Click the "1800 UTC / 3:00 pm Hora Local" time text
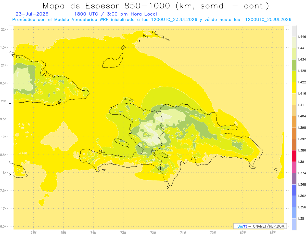Viewport: 306px width, 236px height. coord(116,14)
